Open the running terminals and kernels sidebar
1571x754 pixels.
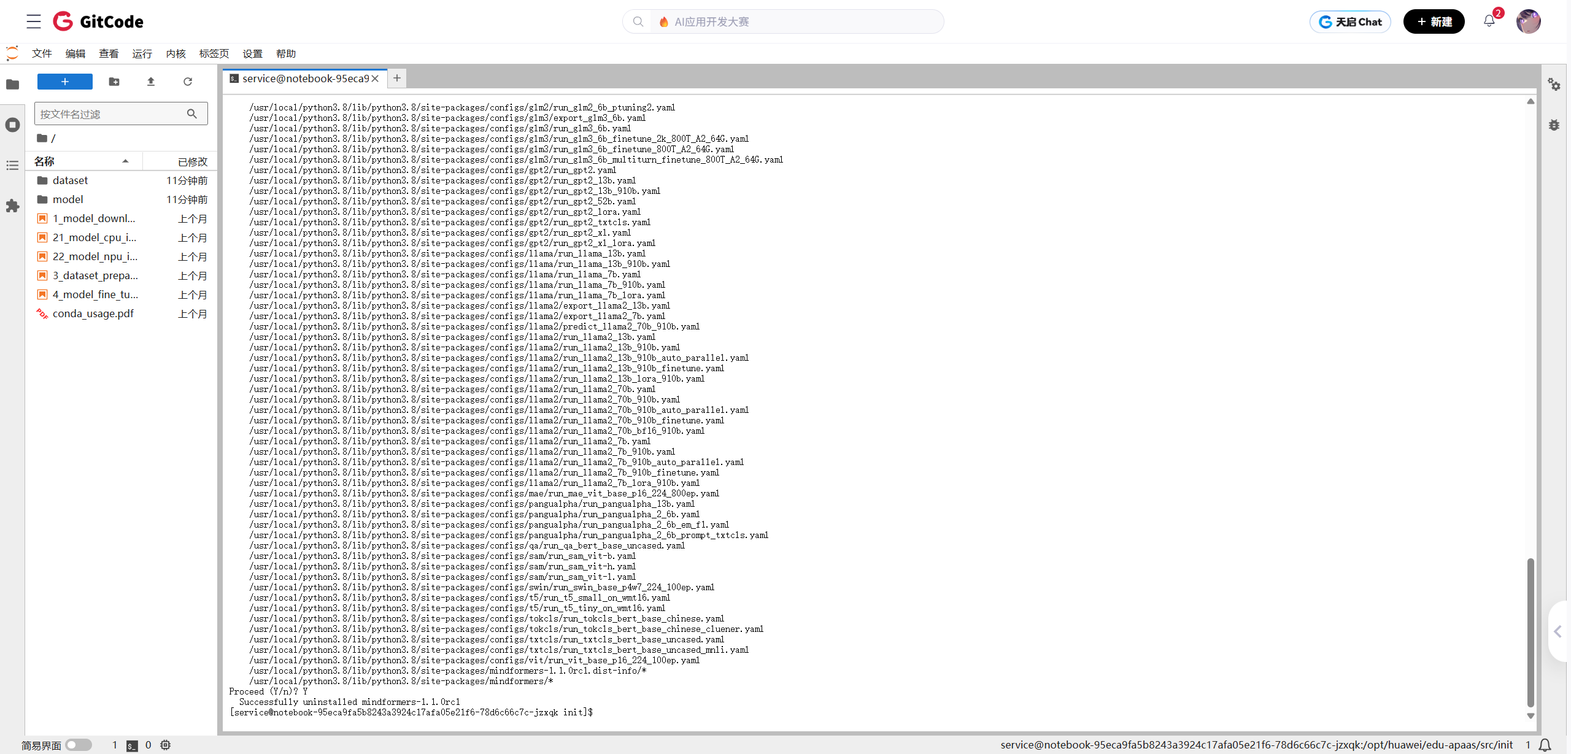pos(12,125)
